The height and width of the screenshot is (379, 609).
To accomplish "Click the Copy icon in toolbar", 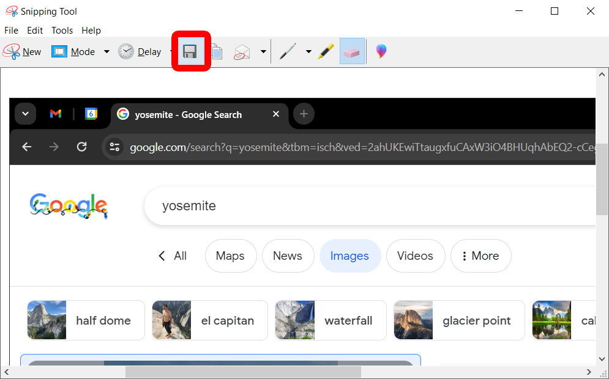I will pos(217,52).
